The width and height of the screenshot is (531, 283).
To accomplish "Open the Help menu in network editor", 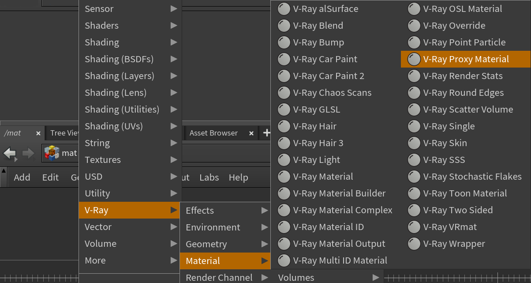I will coord(238,177).
